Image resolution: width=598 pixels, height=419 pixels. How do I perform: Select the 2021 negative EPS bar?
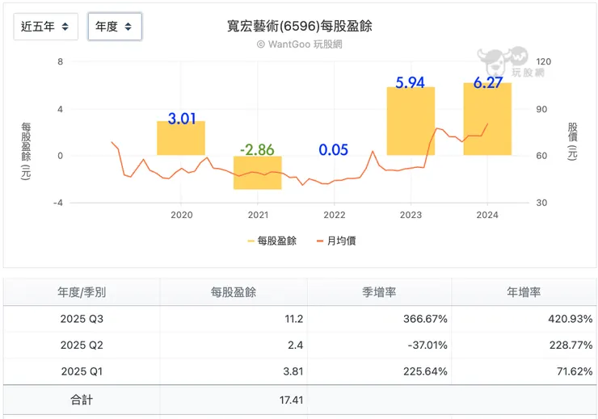(x=258, y=173)
